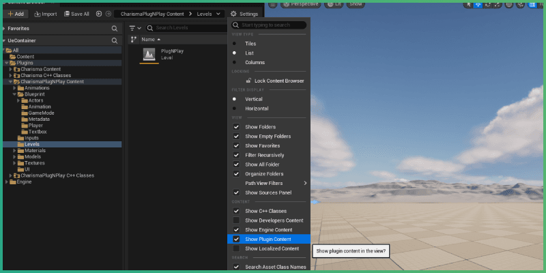
Task: Open the filter options dropdown
Action: pyautogui.click(x=135, y=28)
